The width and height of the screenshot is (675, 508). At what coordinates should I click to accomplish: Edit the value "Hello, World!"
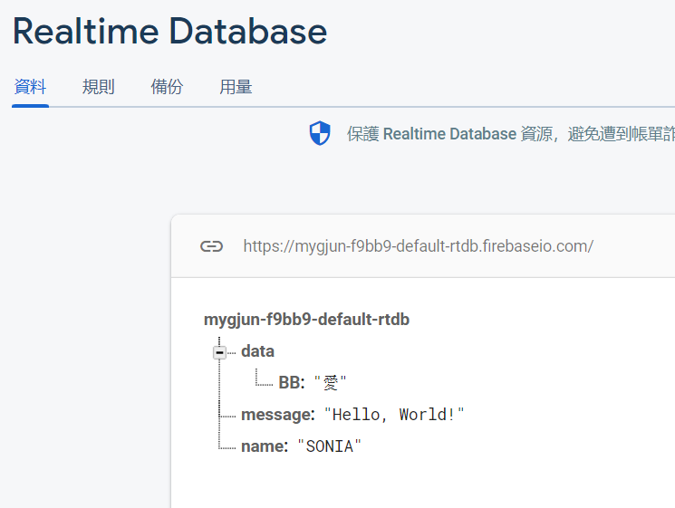[394, 415]
